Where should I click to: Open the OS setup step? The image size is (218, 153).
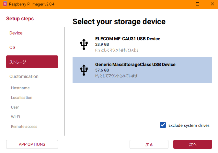point(12,47)
